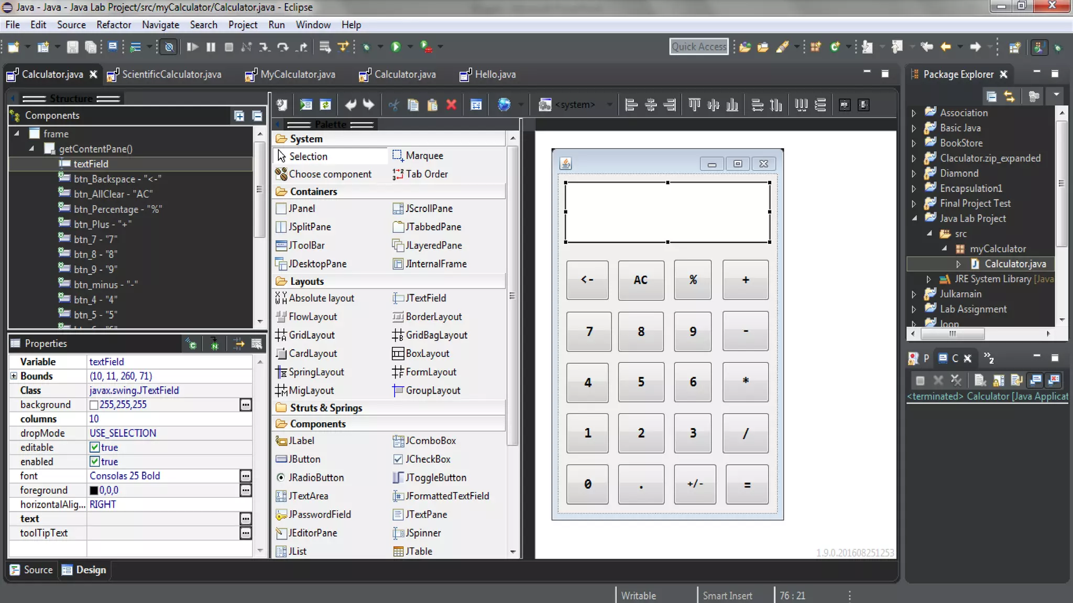This screenshot has height=603, width=1073.
Task: Click the <- backspace button on design
Action: click(587, 280)
